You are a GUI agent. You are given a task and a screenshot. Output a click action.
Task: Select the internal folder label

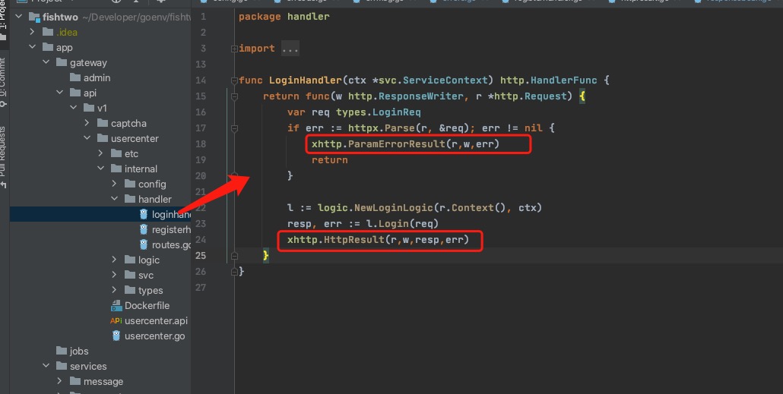pos(141,169)
